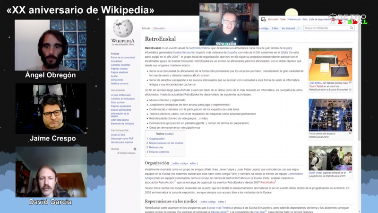Open Portal de la comunidad
This screenshot has height=213, width=378.
pyautogui.click(x=123, y=57)
